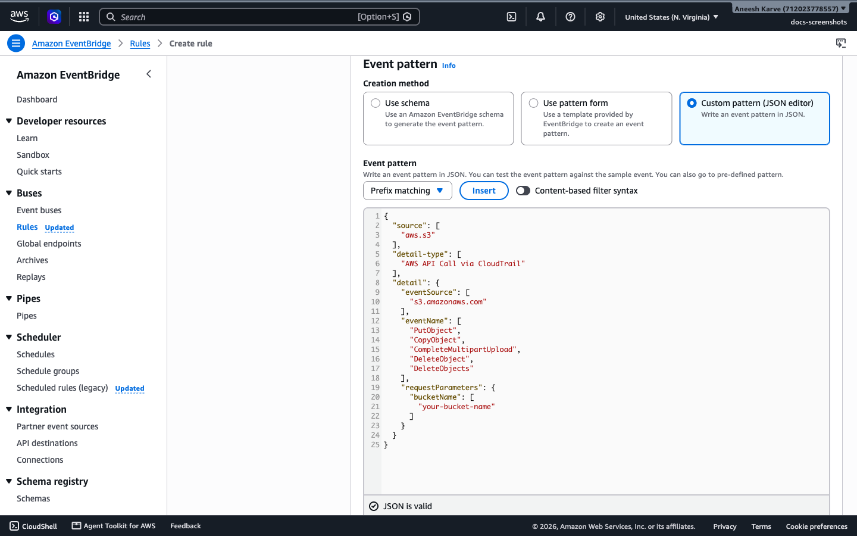Open Learn under Developer resources
Viewport: 857px width, 536px height.
[x=27, y=138]
